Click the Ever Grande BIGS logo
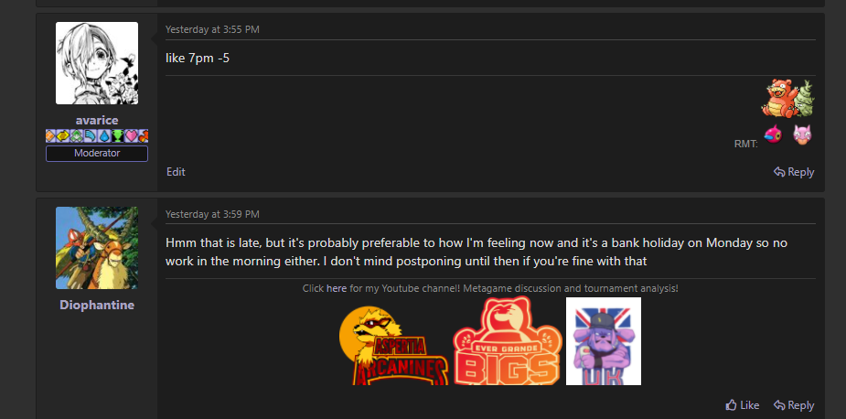 click(x=508, y=343)
